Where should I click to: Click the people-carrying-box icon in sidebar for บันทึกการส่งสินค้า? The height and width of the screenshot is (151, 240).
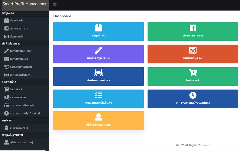tap(6, 75)
